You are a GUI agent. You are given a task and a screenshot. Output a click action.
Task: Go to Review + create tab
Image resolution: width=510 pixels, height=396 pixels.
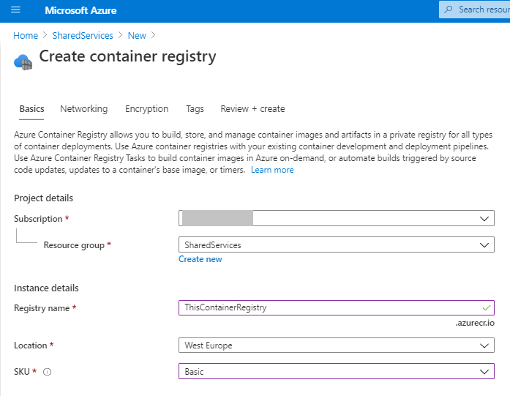(252, 108)
